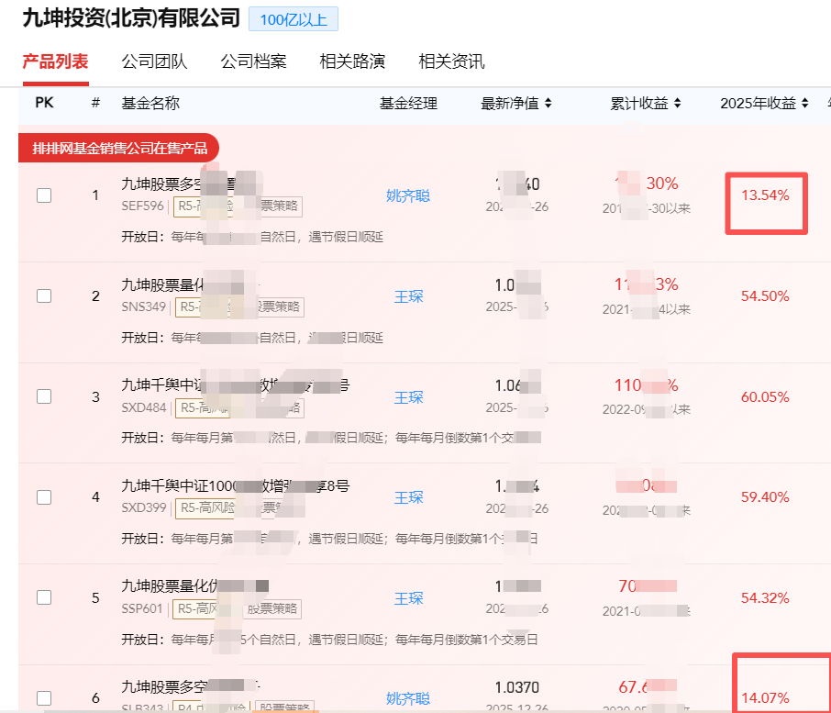
Task: View the 相关资讯 tab
Action: coord(451,61)
